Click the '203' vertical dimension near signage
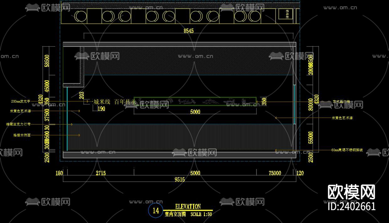Screen dimensions: 389x223 pos(82,95)
